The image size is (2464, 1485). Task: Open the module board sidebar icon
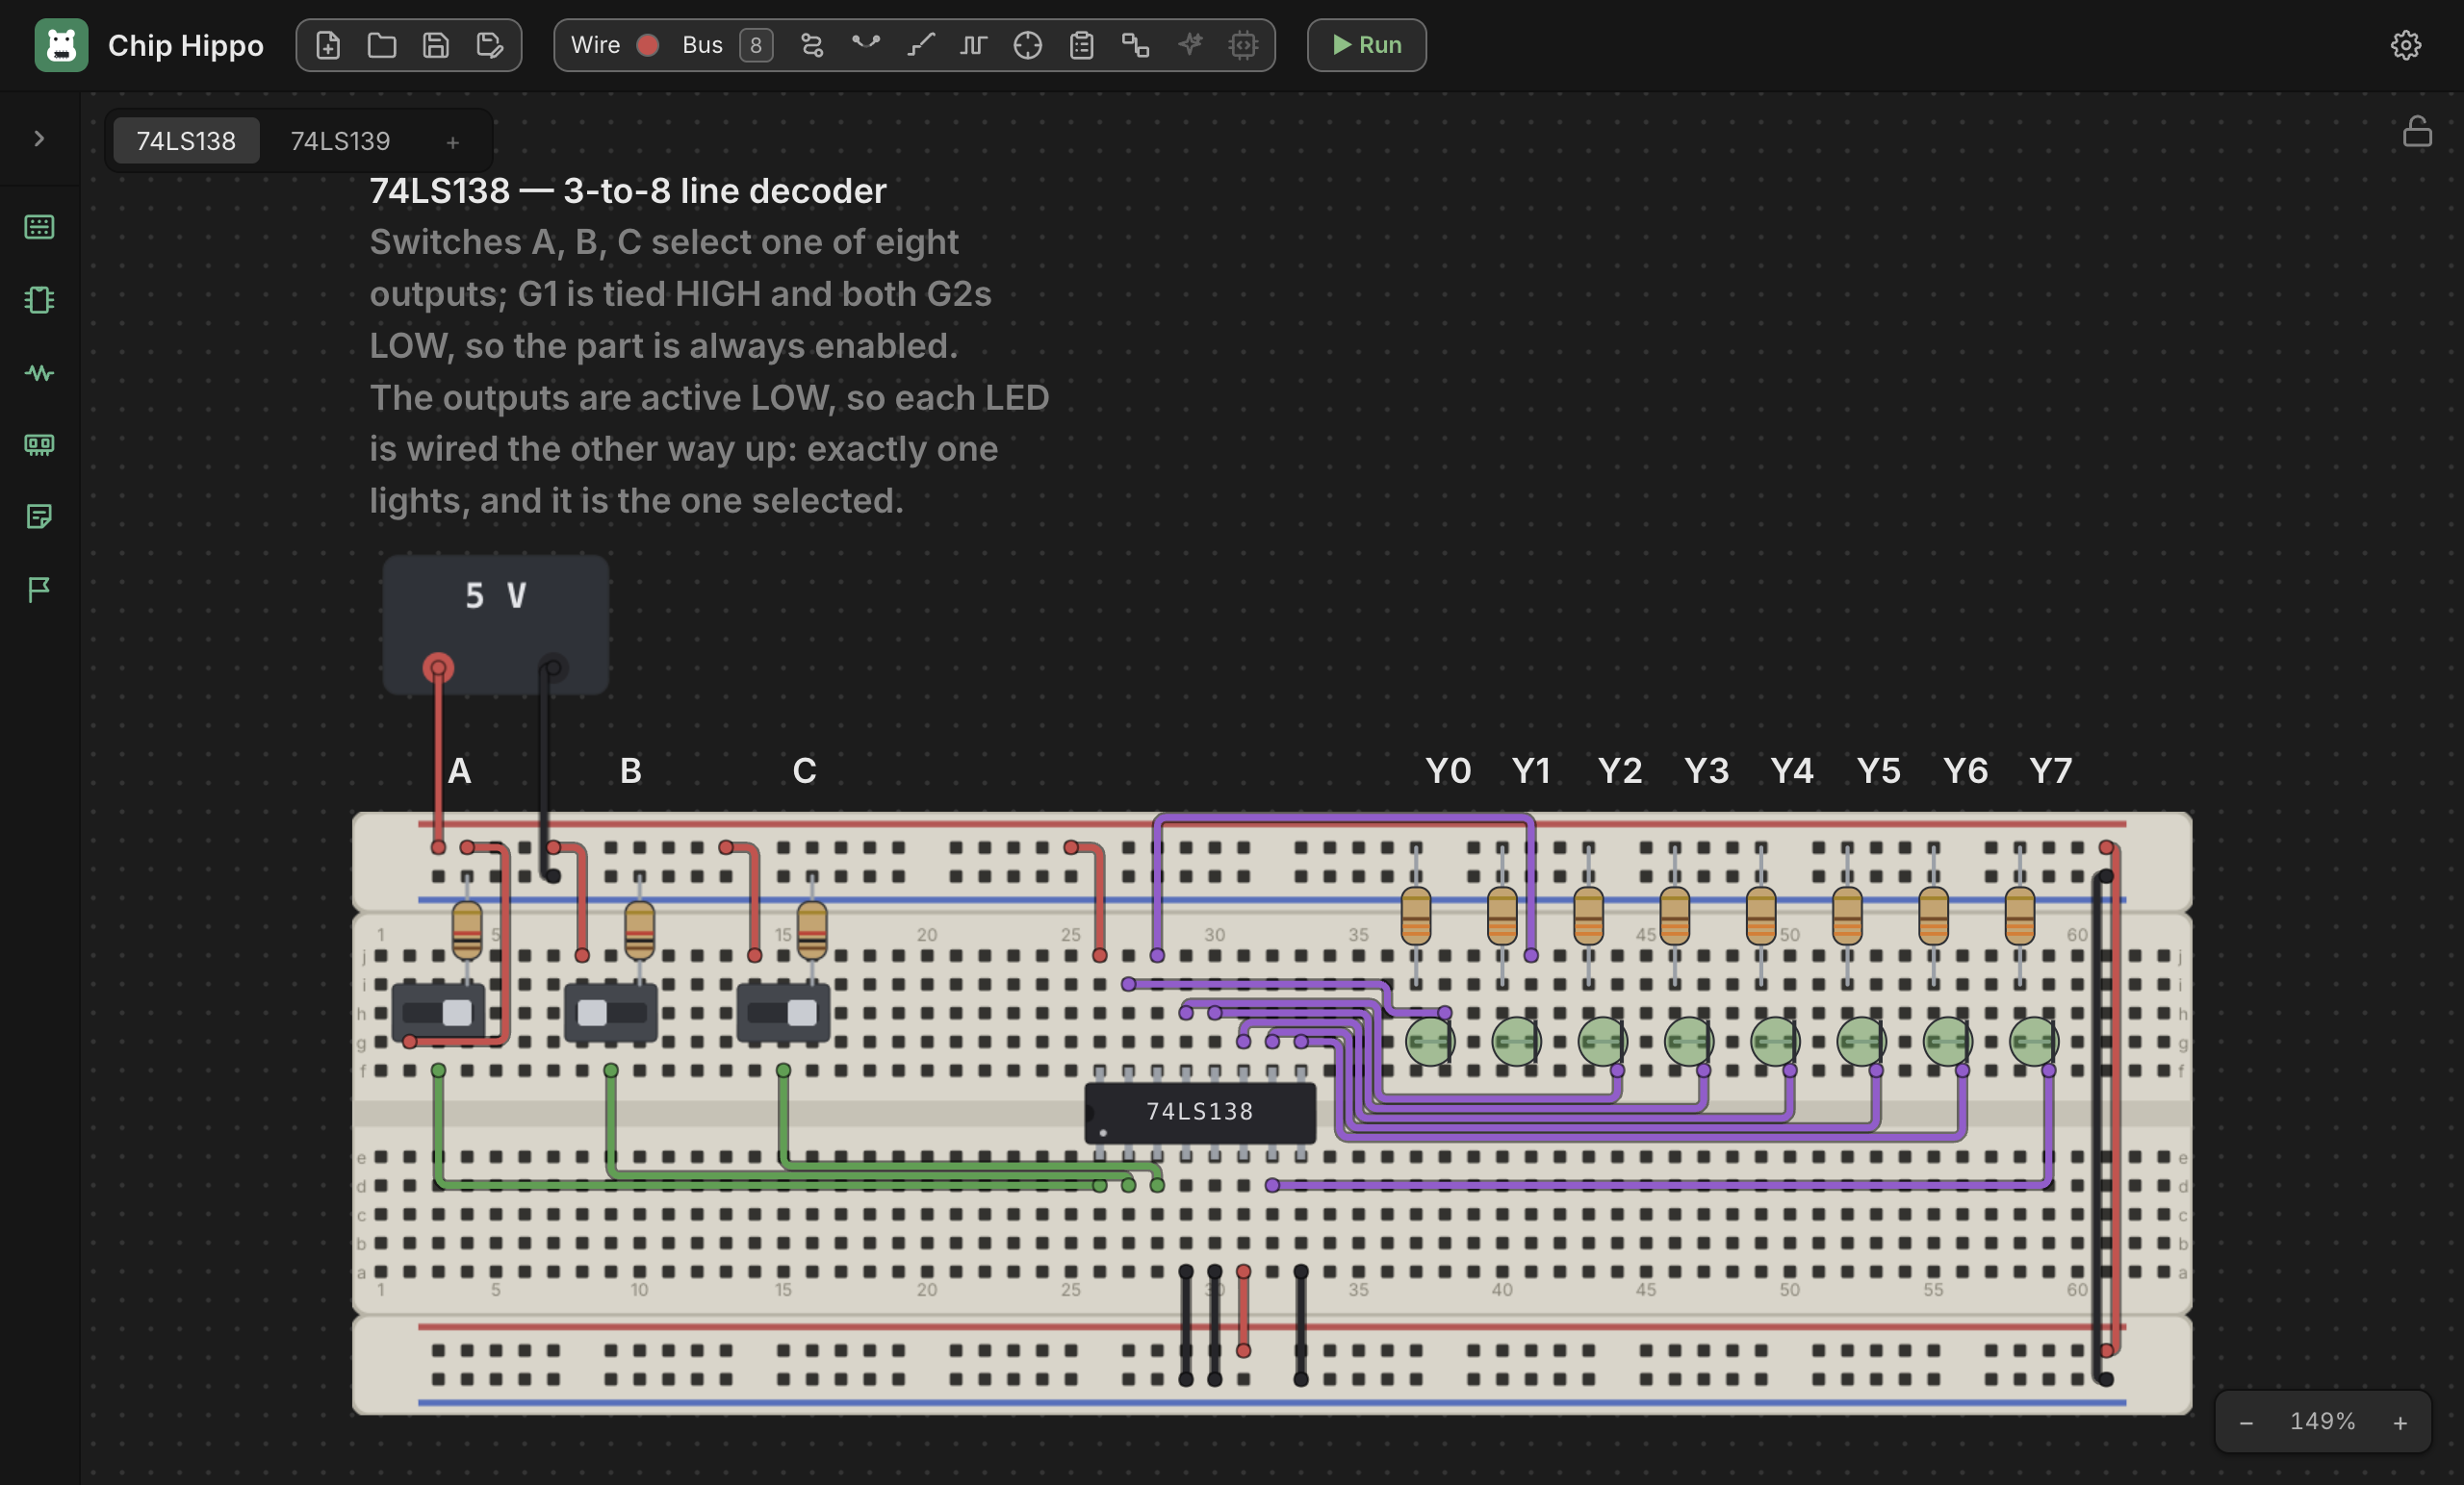(39, 444)
